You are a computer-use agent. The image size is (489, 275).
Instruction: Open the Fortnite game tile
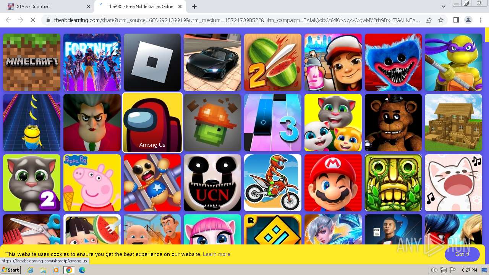[x=92, y=62]
